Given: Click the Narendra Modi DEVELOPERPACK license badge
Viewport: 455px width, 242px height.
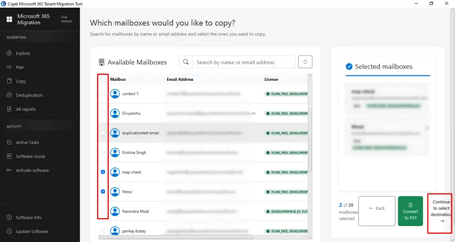Looking at the screenshot, I should click(x=286, y=212).
